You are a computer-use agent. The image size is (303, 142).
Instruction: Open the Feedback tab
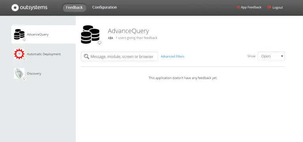(x=74, y=7)
